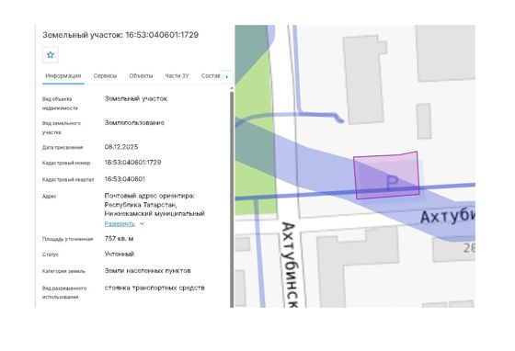Click the status value Учтенный
Viewport: 515px width, 351px height.
(120, 254)
